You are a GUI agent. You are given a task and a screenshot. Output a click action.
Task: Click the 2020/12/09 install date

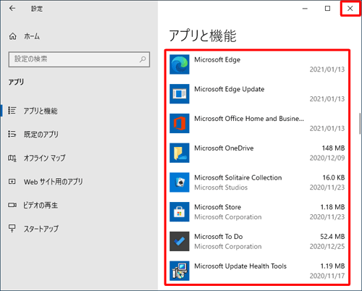pos(327,158)
